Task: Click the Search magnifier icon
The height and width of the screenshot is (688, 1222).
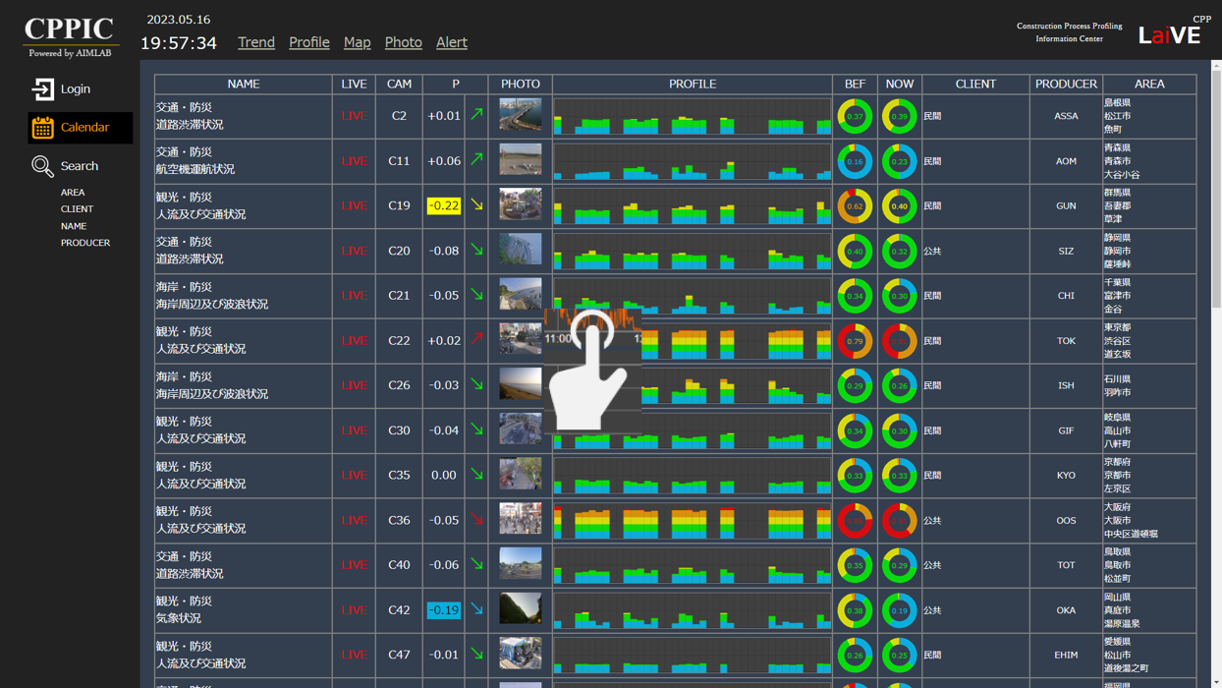Action: coord(42,166)
